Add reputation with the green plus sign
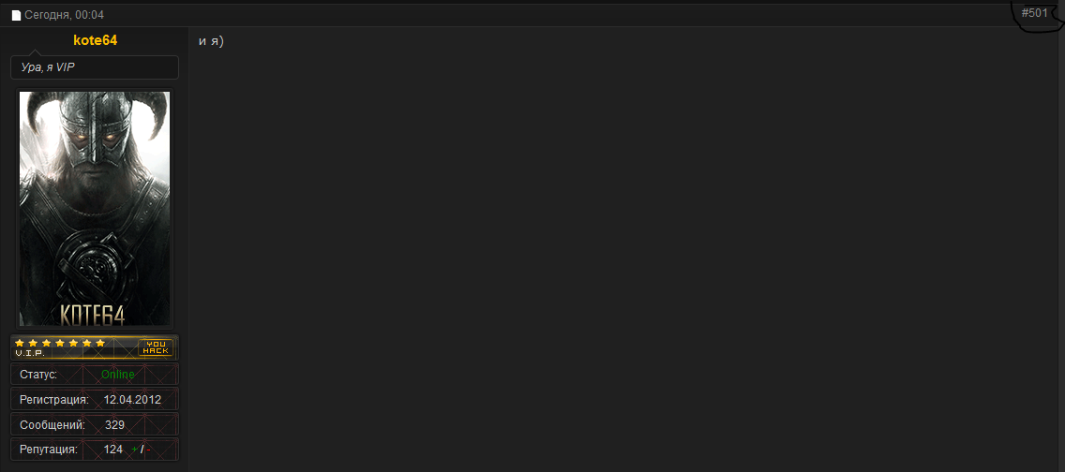This screenshot has height=472, width=1065. pos(134,449)
